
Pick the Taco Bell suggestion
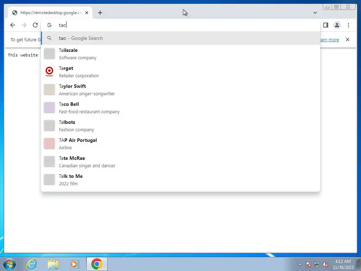click(180, 108)
